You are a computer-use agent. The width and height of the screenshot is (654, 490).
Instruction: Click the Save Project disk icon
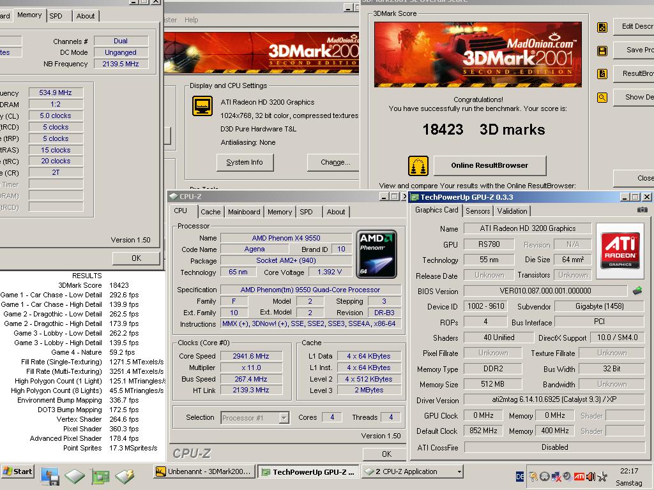602,51
